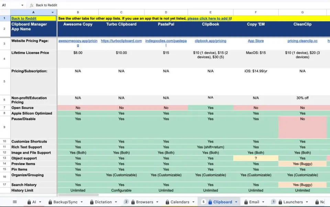Open the Calendars tab dropdown menu
The image size is (330, 207).
[193, 202]
